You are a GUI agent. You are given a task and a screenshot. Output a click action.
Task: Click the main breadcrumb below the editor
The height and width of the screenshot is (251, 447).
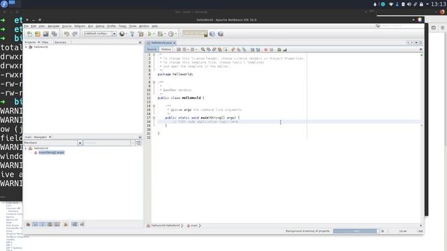coord(194,225)
